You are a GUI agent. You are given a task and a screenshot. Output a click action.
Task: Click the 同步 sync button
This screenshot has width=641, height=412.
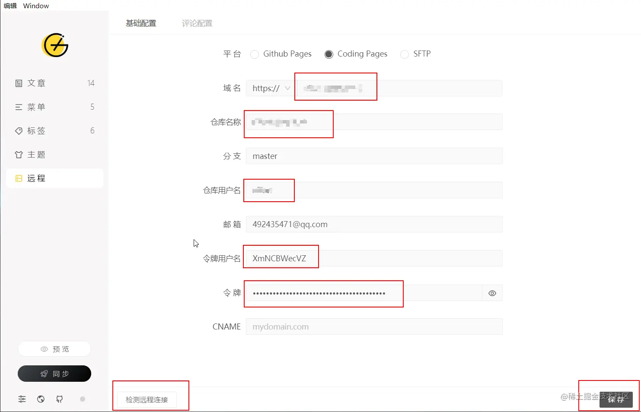tap(54, 374)
